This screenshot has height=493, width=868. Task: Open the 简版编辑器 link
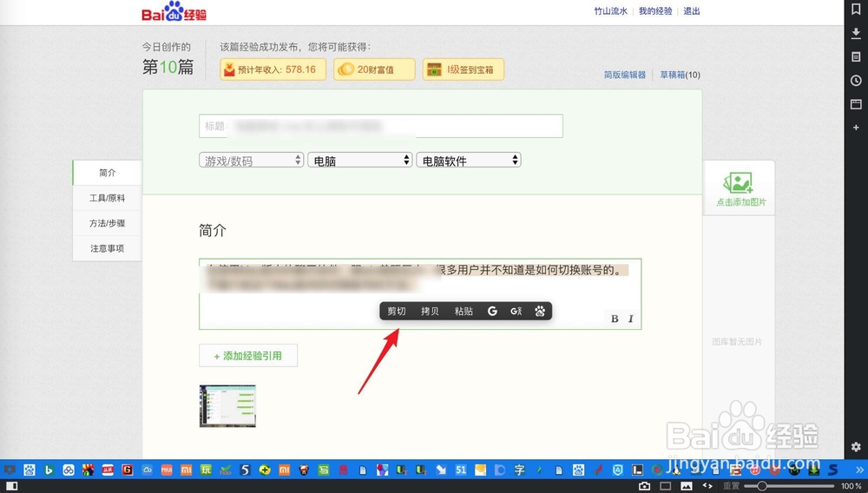(x=624, y=75)
